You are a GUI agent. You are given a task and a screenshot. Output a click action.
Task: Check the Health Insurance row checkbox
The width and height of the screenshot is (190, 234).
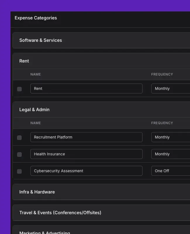pos(19,154)
